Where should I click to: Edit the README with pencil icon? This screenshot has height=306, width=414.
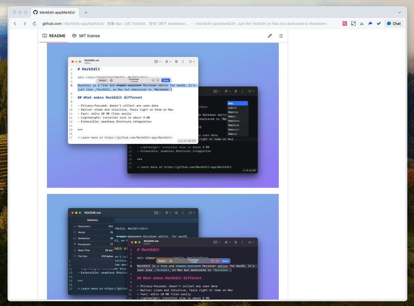pos(270,36)
